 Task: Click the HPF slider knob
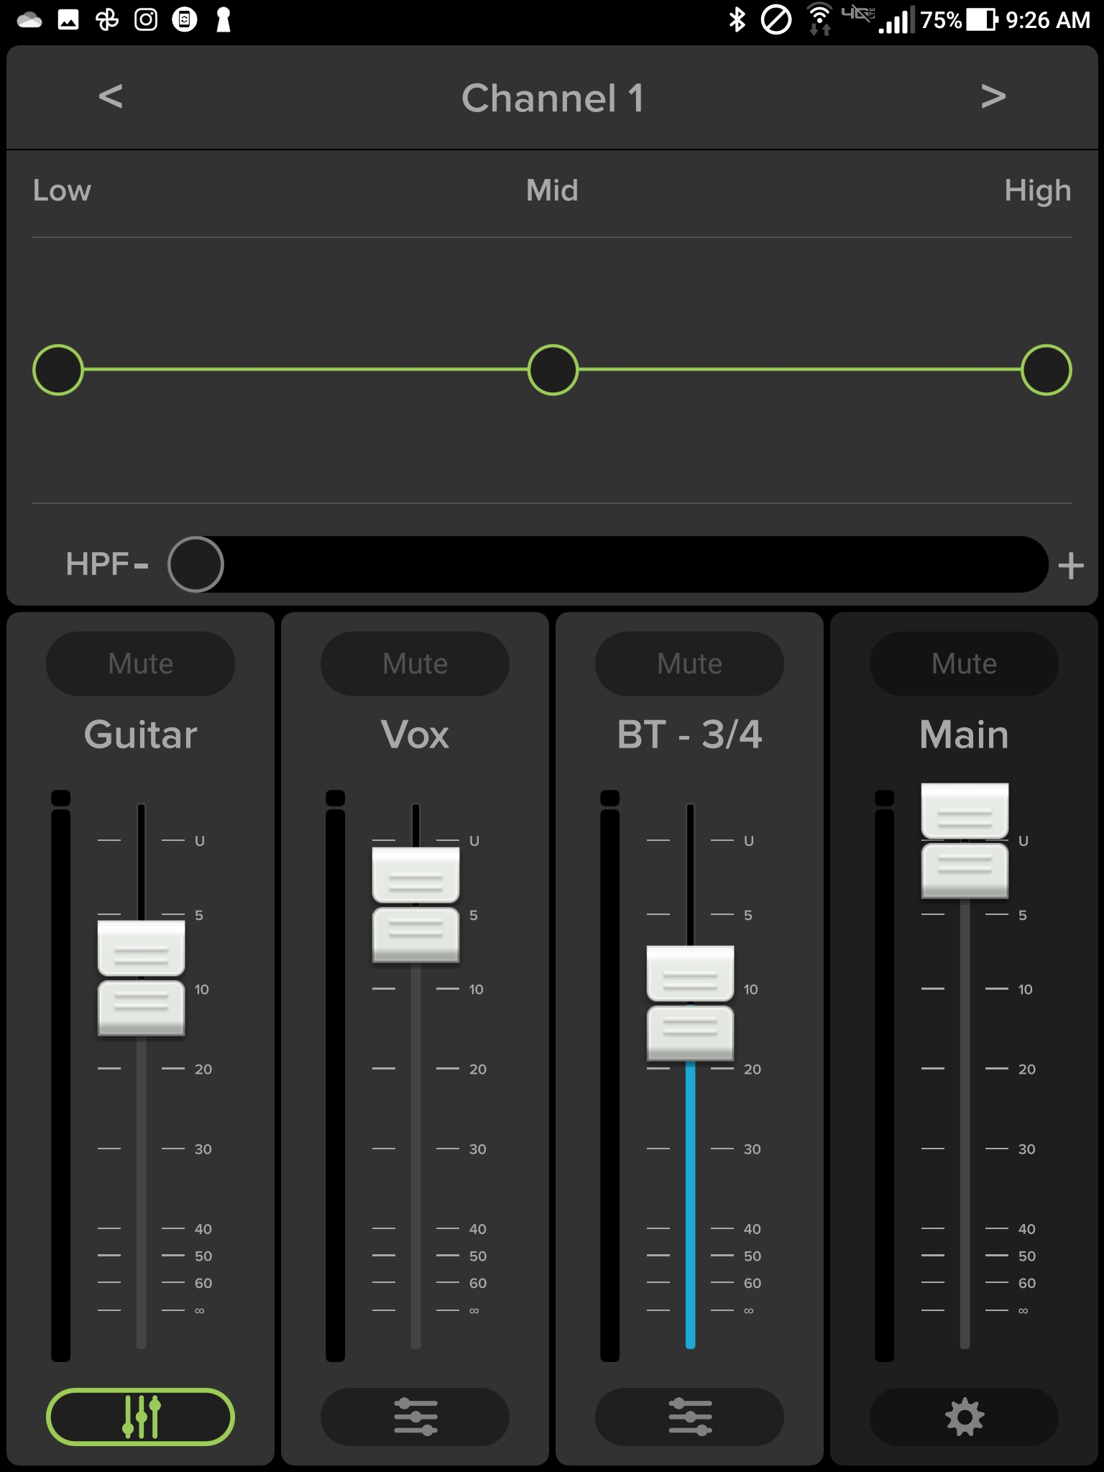195,564
